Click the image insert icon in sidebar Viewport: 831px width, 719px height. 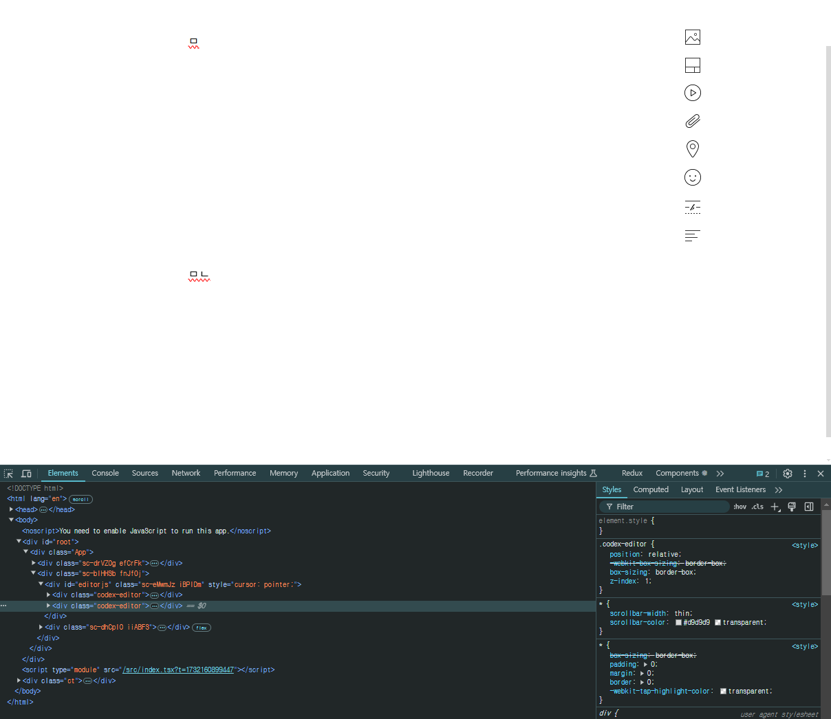pos(693,37)
